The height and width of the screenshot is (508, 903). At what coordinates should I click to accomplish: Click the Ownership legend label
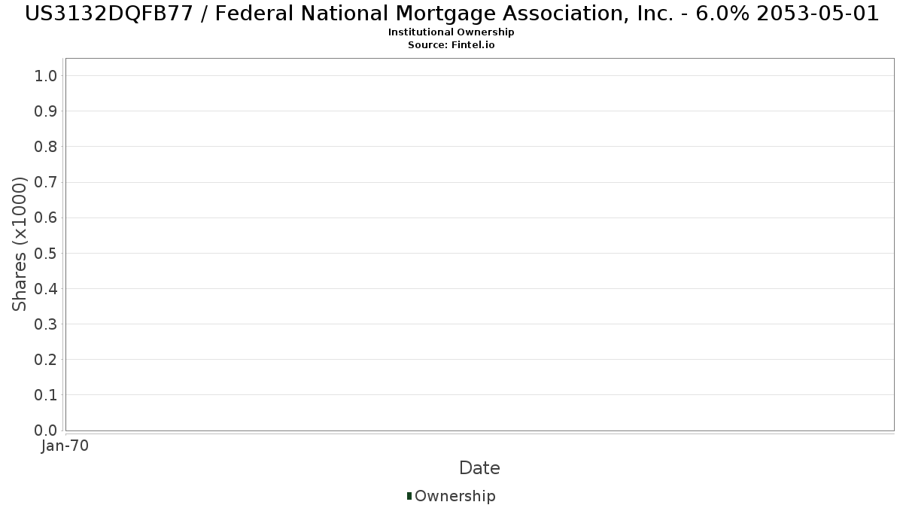tap(455, 496)
